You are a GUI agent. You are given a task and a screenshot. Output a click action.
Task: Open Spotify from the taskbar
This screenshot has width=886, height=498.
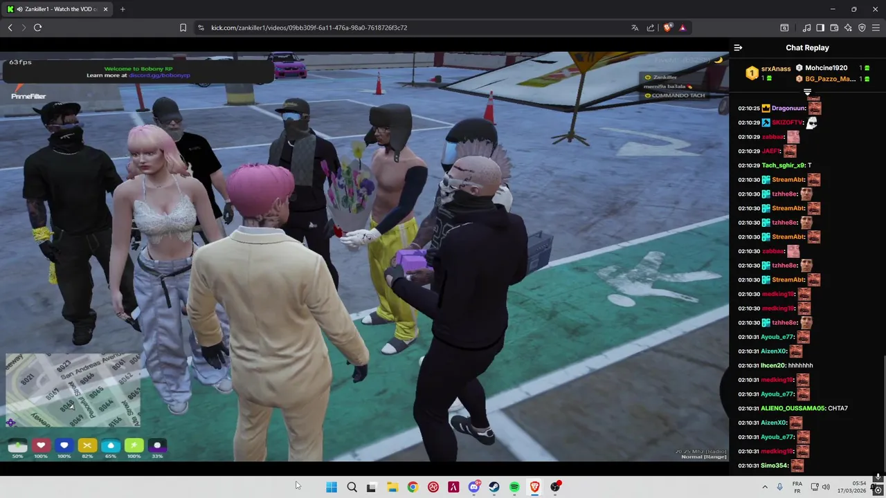(x=514, y=487)
